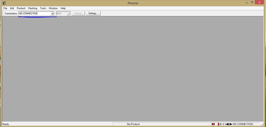Click the device link icon in status bar
This screenshot has width=266, height=127.
coord(222,124)
